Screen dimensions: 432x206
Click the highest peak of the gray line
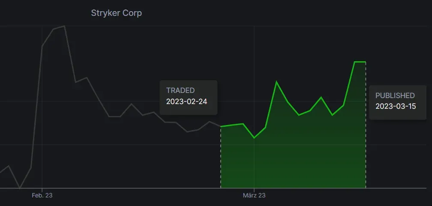tap(64, 26)
